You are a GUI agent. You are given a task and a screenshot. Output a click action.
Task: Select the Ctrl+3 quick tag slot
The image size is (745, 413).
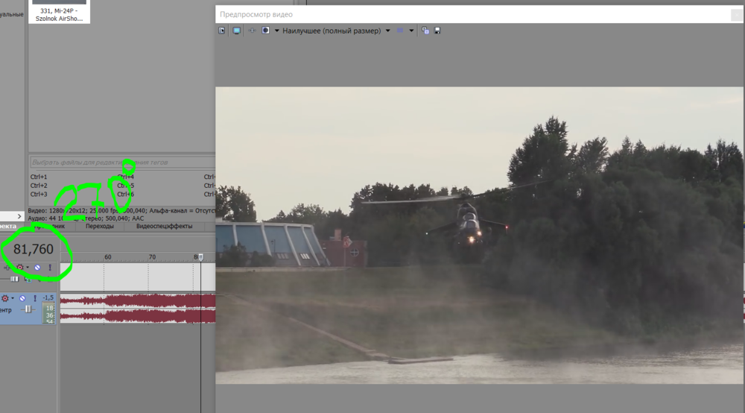click(x=39, y=194)
